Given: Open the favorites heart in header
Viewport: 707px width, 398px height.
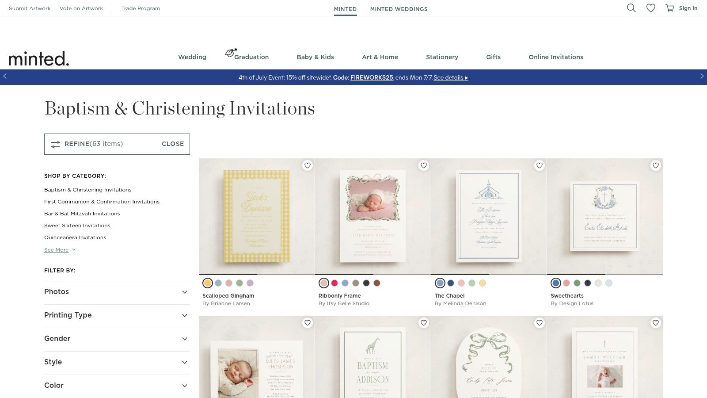Looking at the screenshot, I should point(651,8).
